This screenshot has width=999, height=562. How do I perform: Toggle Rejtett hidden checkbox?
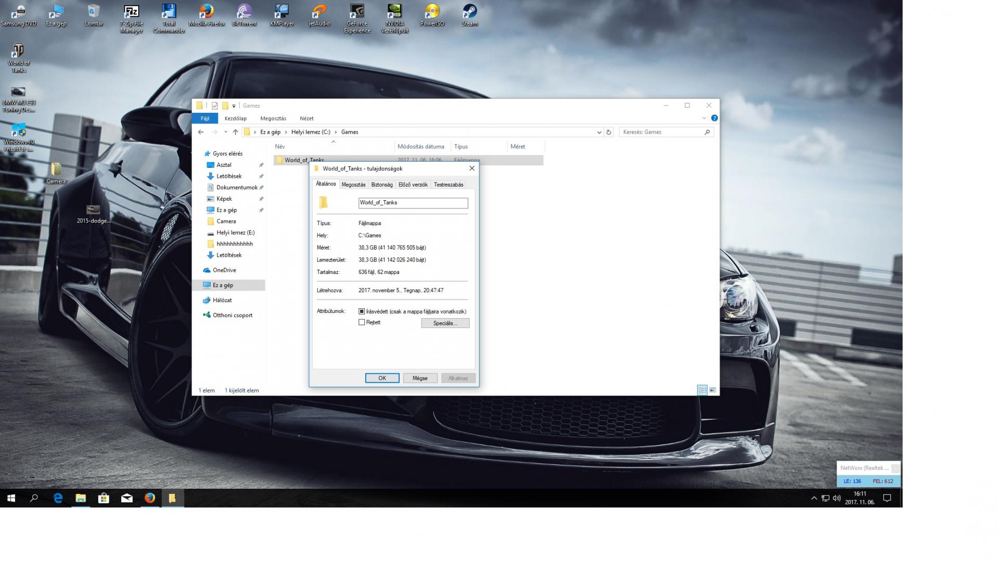[x=362, y=322]
